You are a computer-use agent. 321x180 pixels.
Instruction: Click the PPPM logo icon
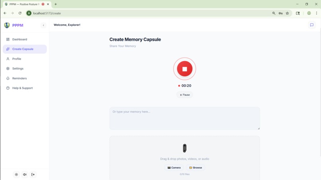[x=7, y=25]
